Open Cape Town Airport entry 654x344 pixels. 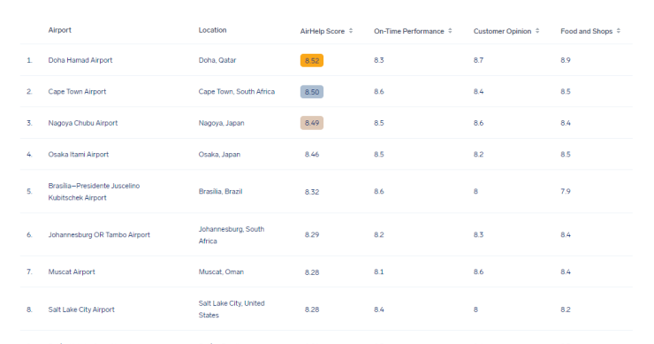pyautogui.click(x=77, y=91)
